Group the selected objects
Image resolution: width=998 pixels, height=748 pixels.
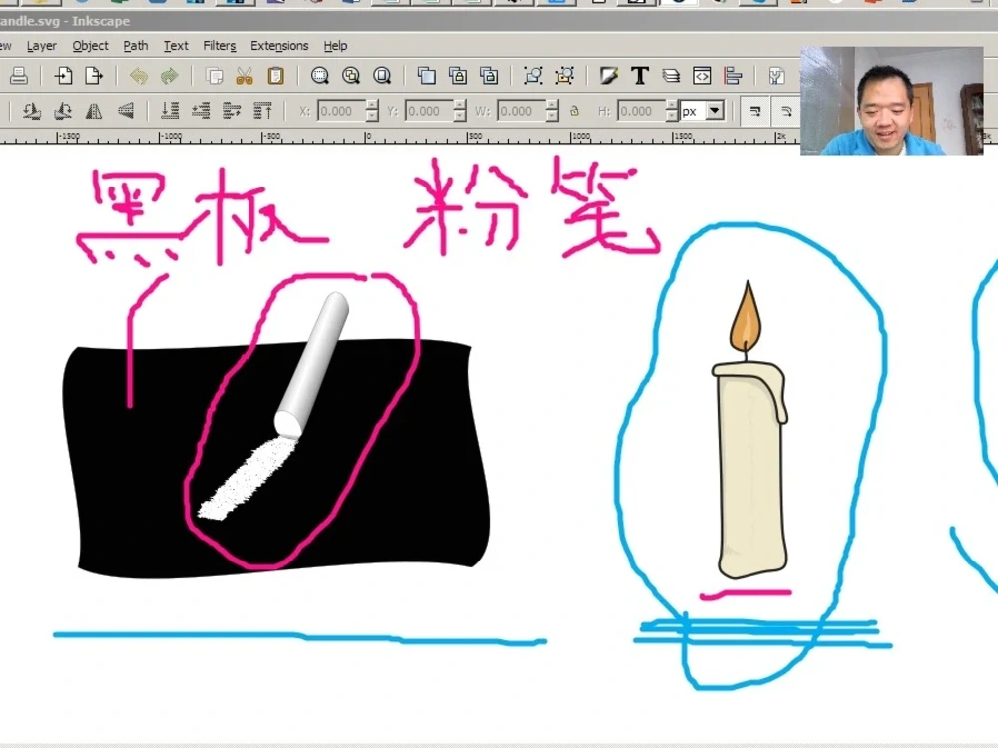pyautogui.click(x=533, y=76)
